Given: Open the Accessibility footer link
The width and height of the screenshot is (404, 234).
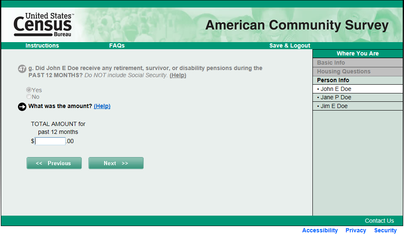Looking at the screenshot, I should (x=320, y=230).
